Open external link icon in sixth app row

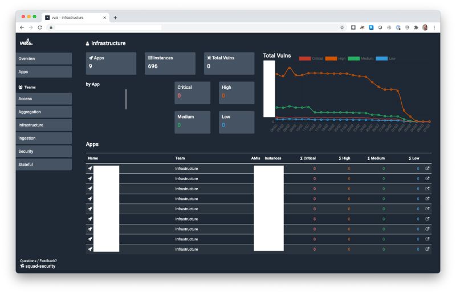coord(427,219)
